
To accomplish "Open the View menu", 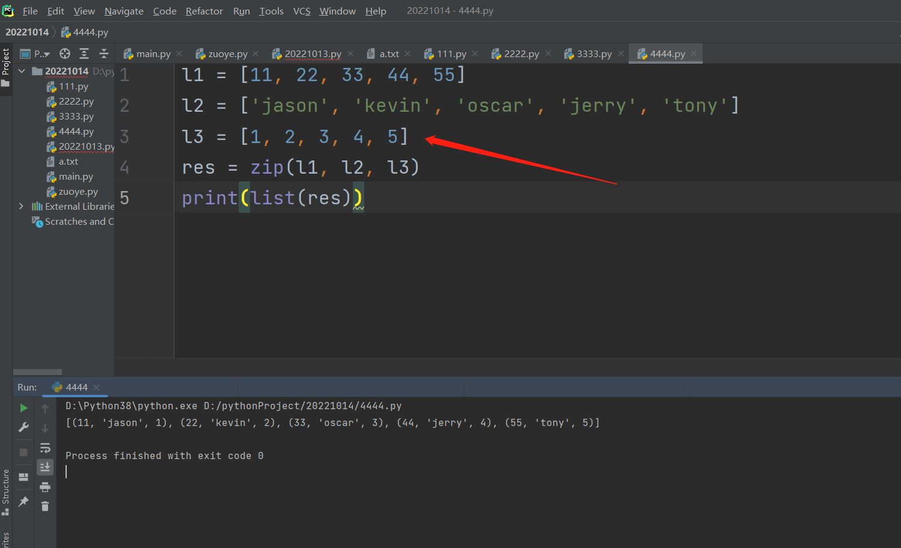I will point(84,11).
